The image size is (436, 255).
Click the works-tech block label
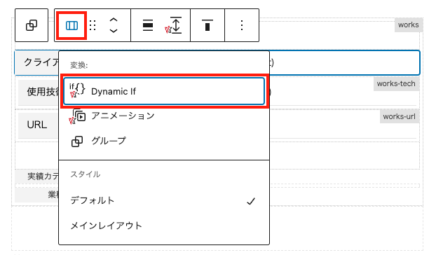tap(396, 83)
